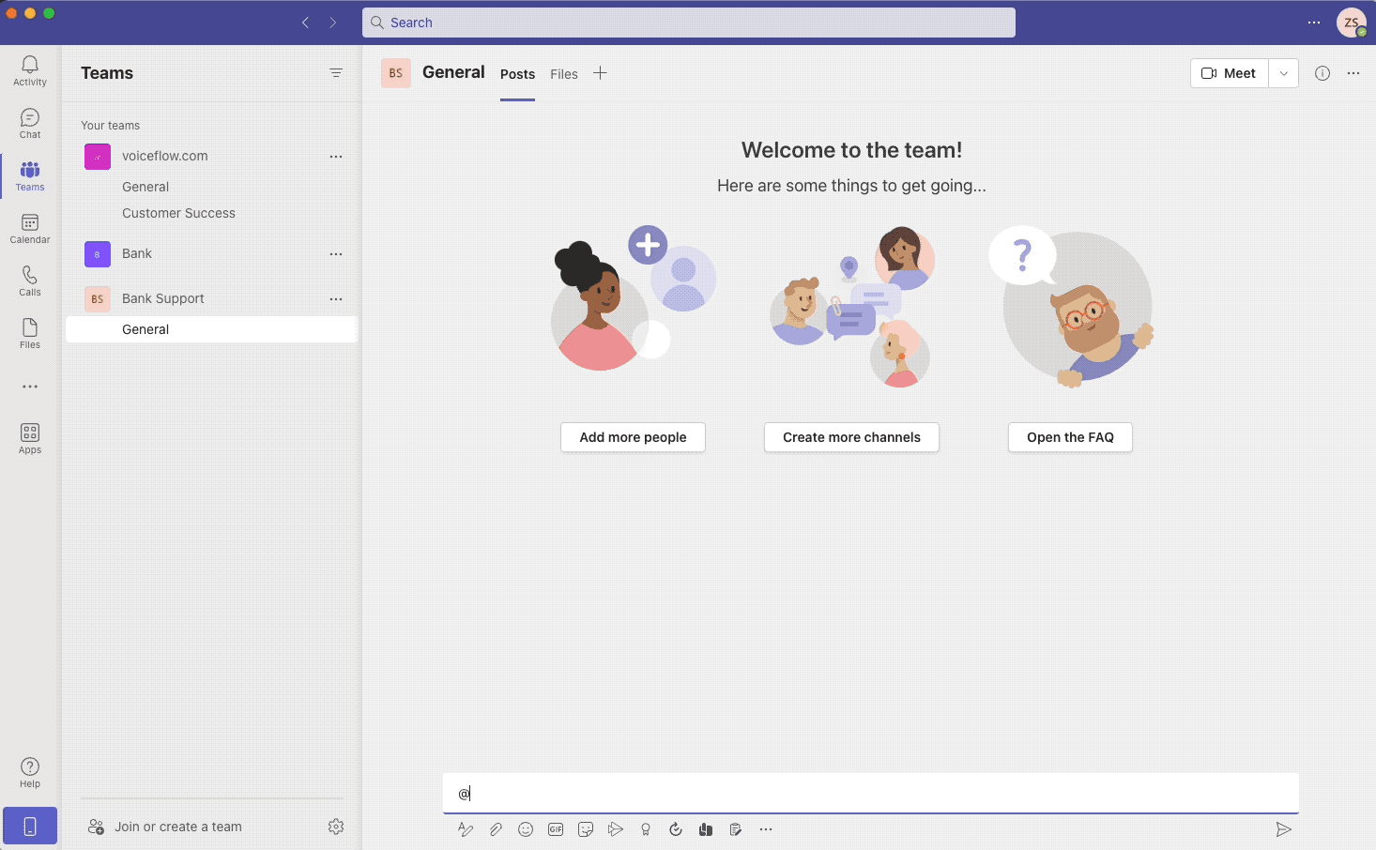This screenshot has height=850, width=1376.
Task: Open Chat in the left rail
Action: coord(30,123)
